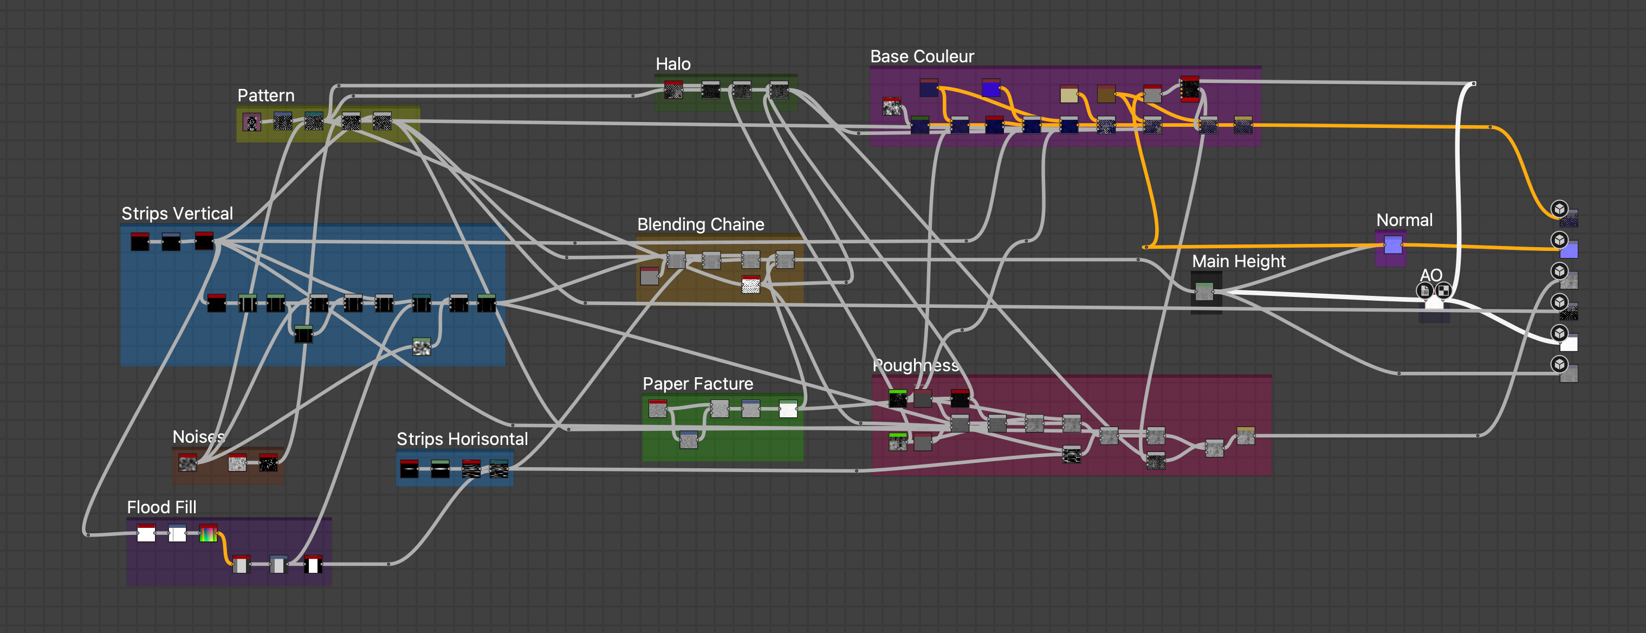Select the black third node in Noises frame
The height and width of the screenshot is (633, 1646).
(268, 463)
